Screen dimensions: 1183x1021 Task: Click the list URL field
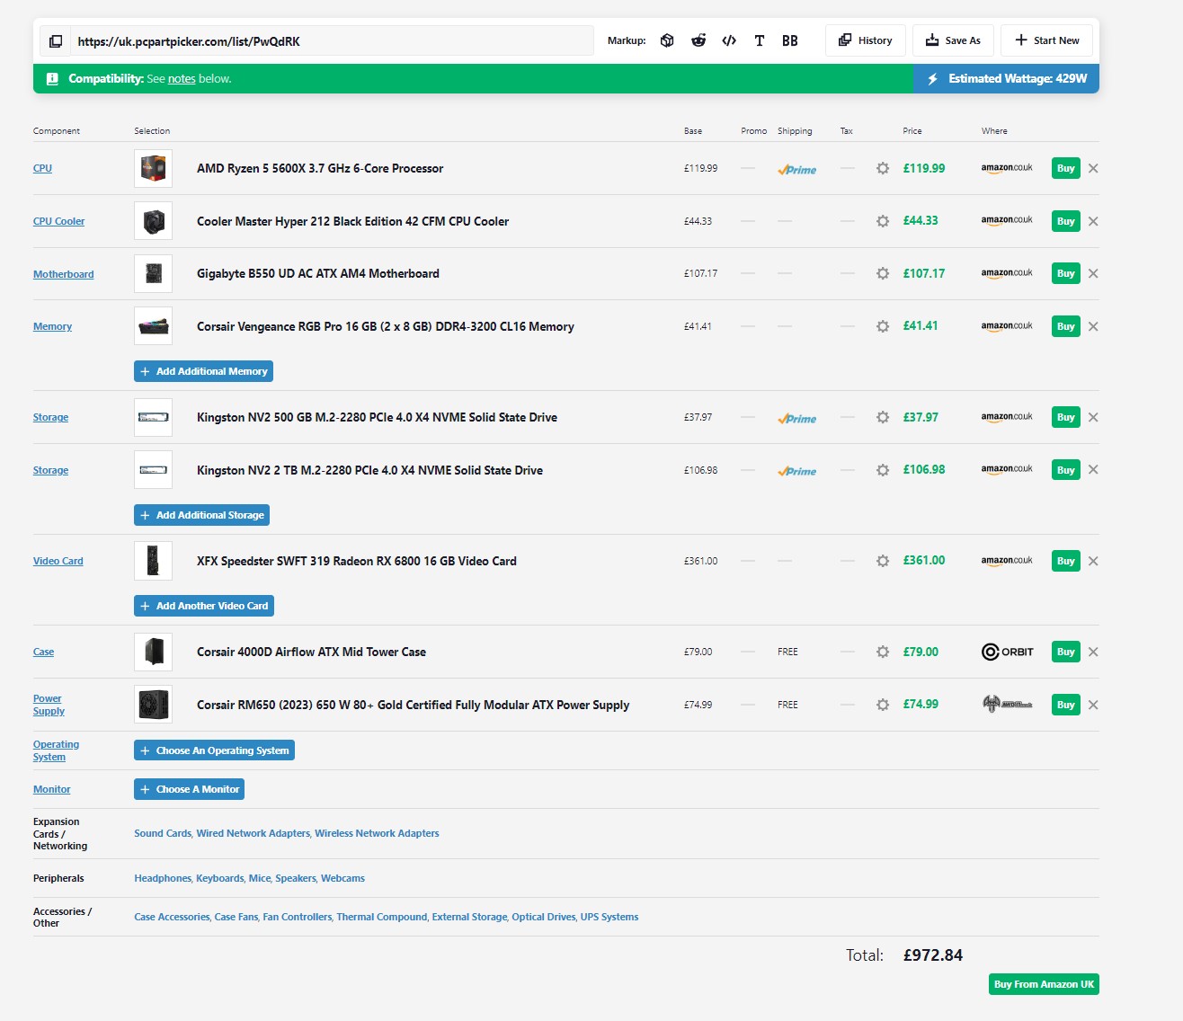[331, 41]
